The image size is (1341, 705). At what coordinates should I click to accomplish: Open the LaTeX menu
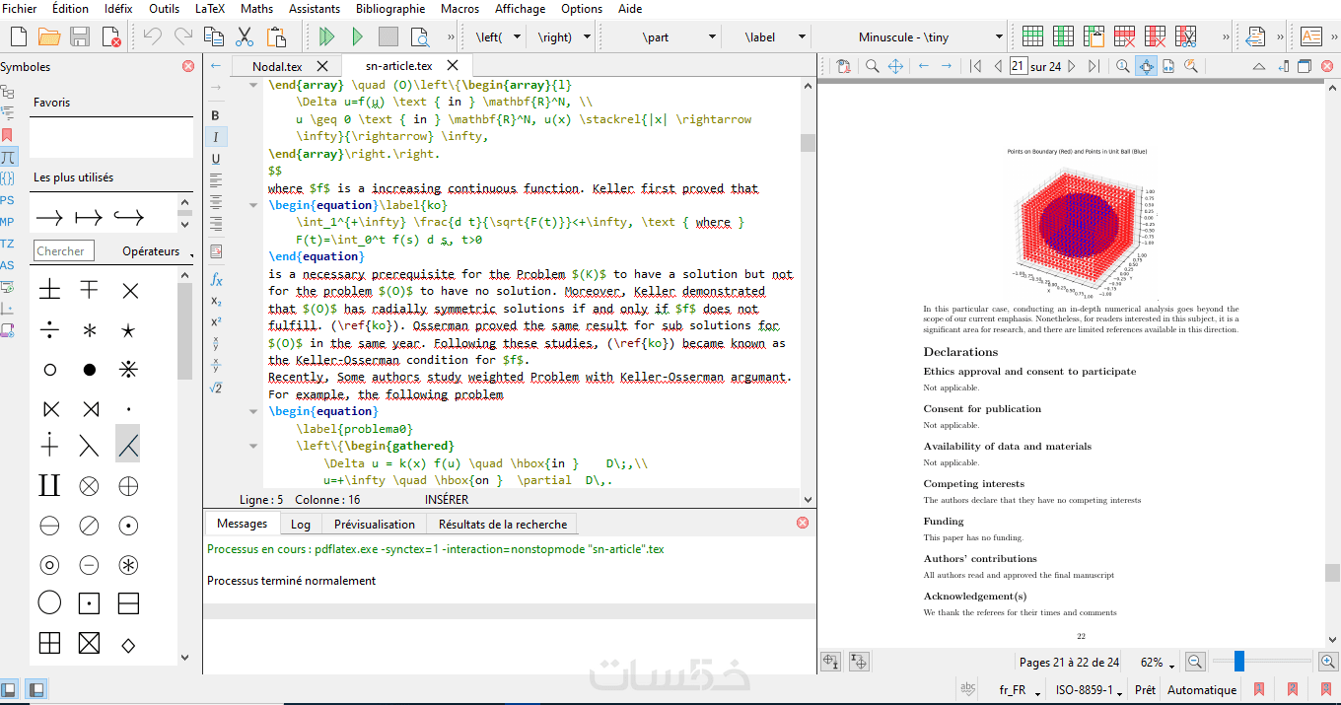(210, 9)
